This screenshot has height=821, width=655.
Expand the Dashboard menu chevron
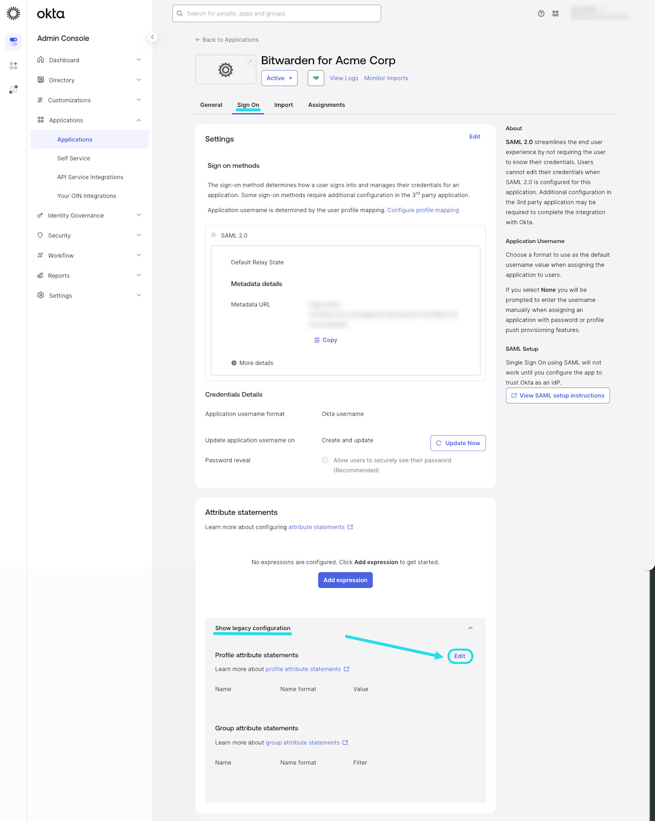[138, 60]
